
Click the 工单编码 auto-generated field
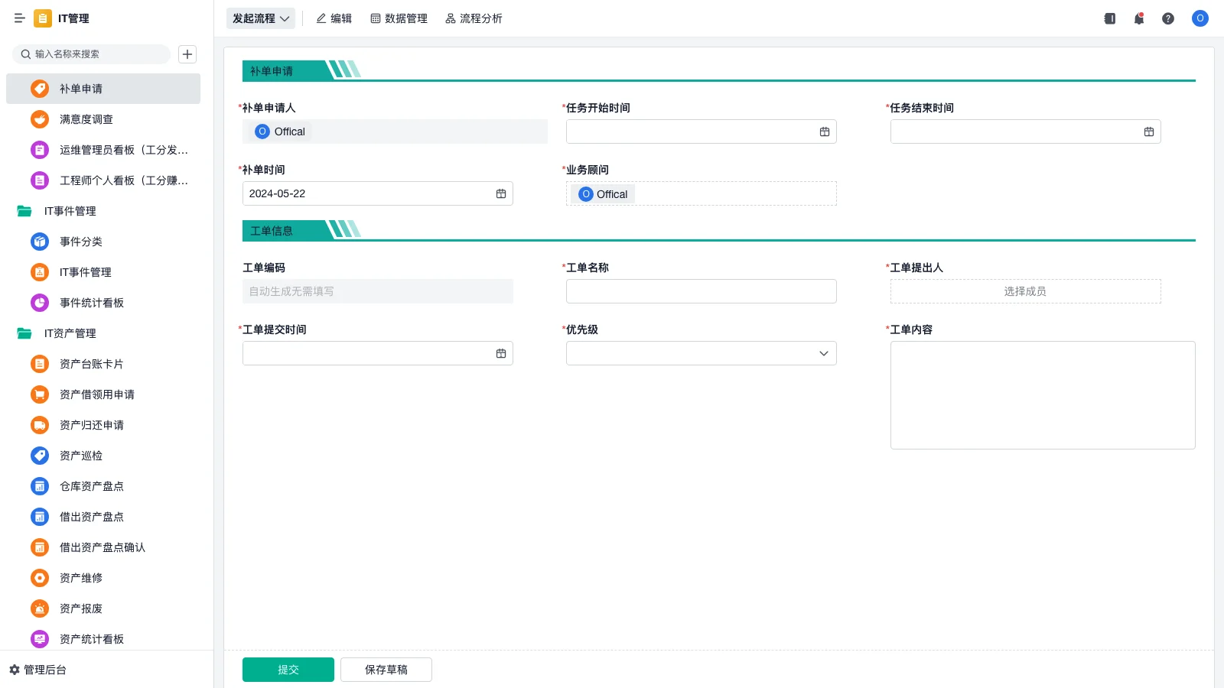[378, 291]
